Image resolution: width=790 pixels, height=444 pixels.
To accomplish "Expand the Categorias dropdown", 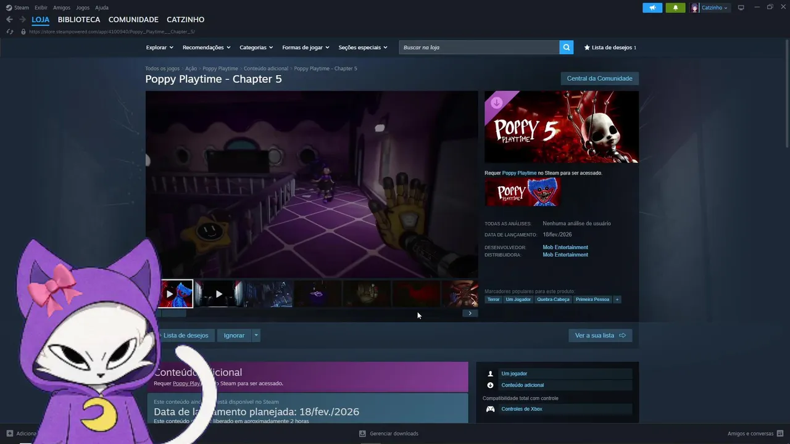I will pos(256,47).
